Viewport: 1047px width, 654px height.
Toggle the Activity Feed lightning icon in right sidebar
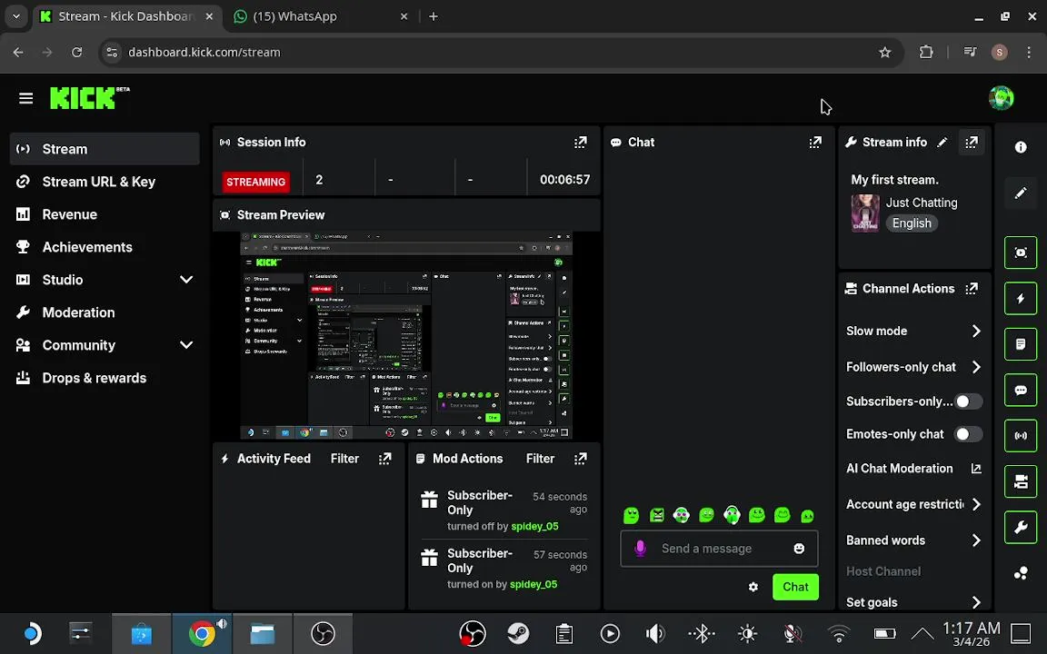click(x=1021, y=298)
